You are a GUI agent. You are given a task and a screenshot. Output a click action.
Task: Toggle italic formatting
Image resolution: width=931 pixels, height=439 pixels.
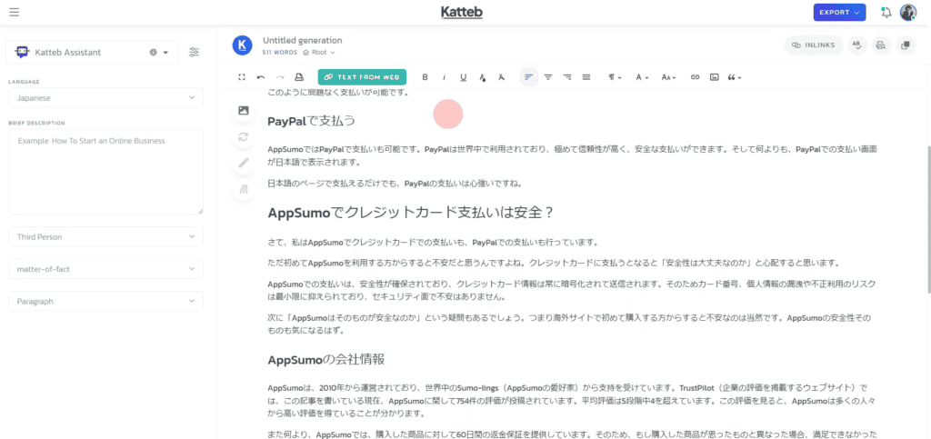click(x=444, y=77)
